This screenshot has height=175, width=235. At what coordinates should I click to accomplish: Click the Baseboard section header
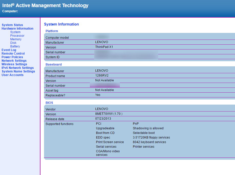coord(54,65)
